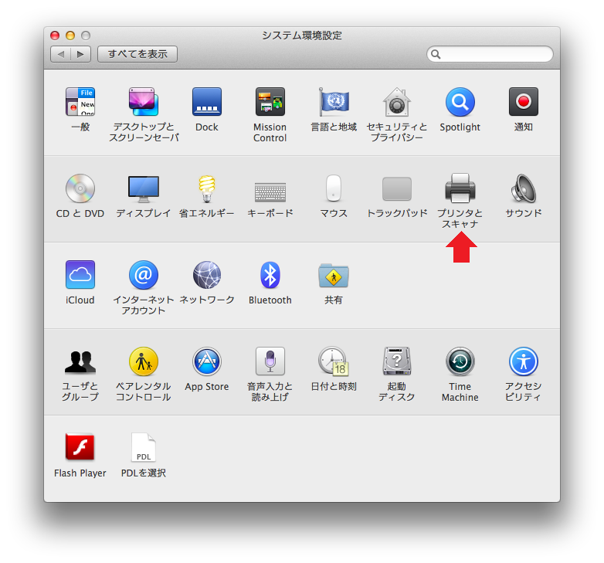Click the back navigation arrow button

click(61, 54)
